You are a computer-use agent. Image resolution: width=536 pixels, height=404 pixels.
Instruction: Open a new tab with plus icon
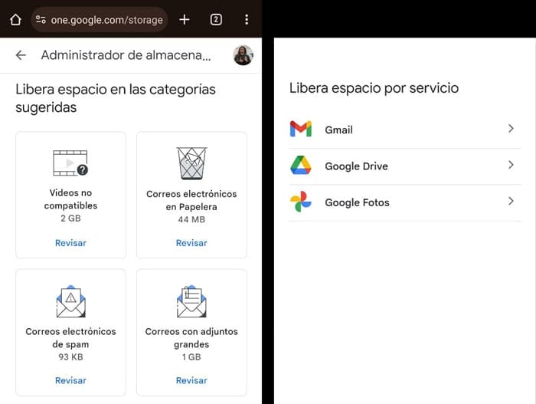pos(185,19)
